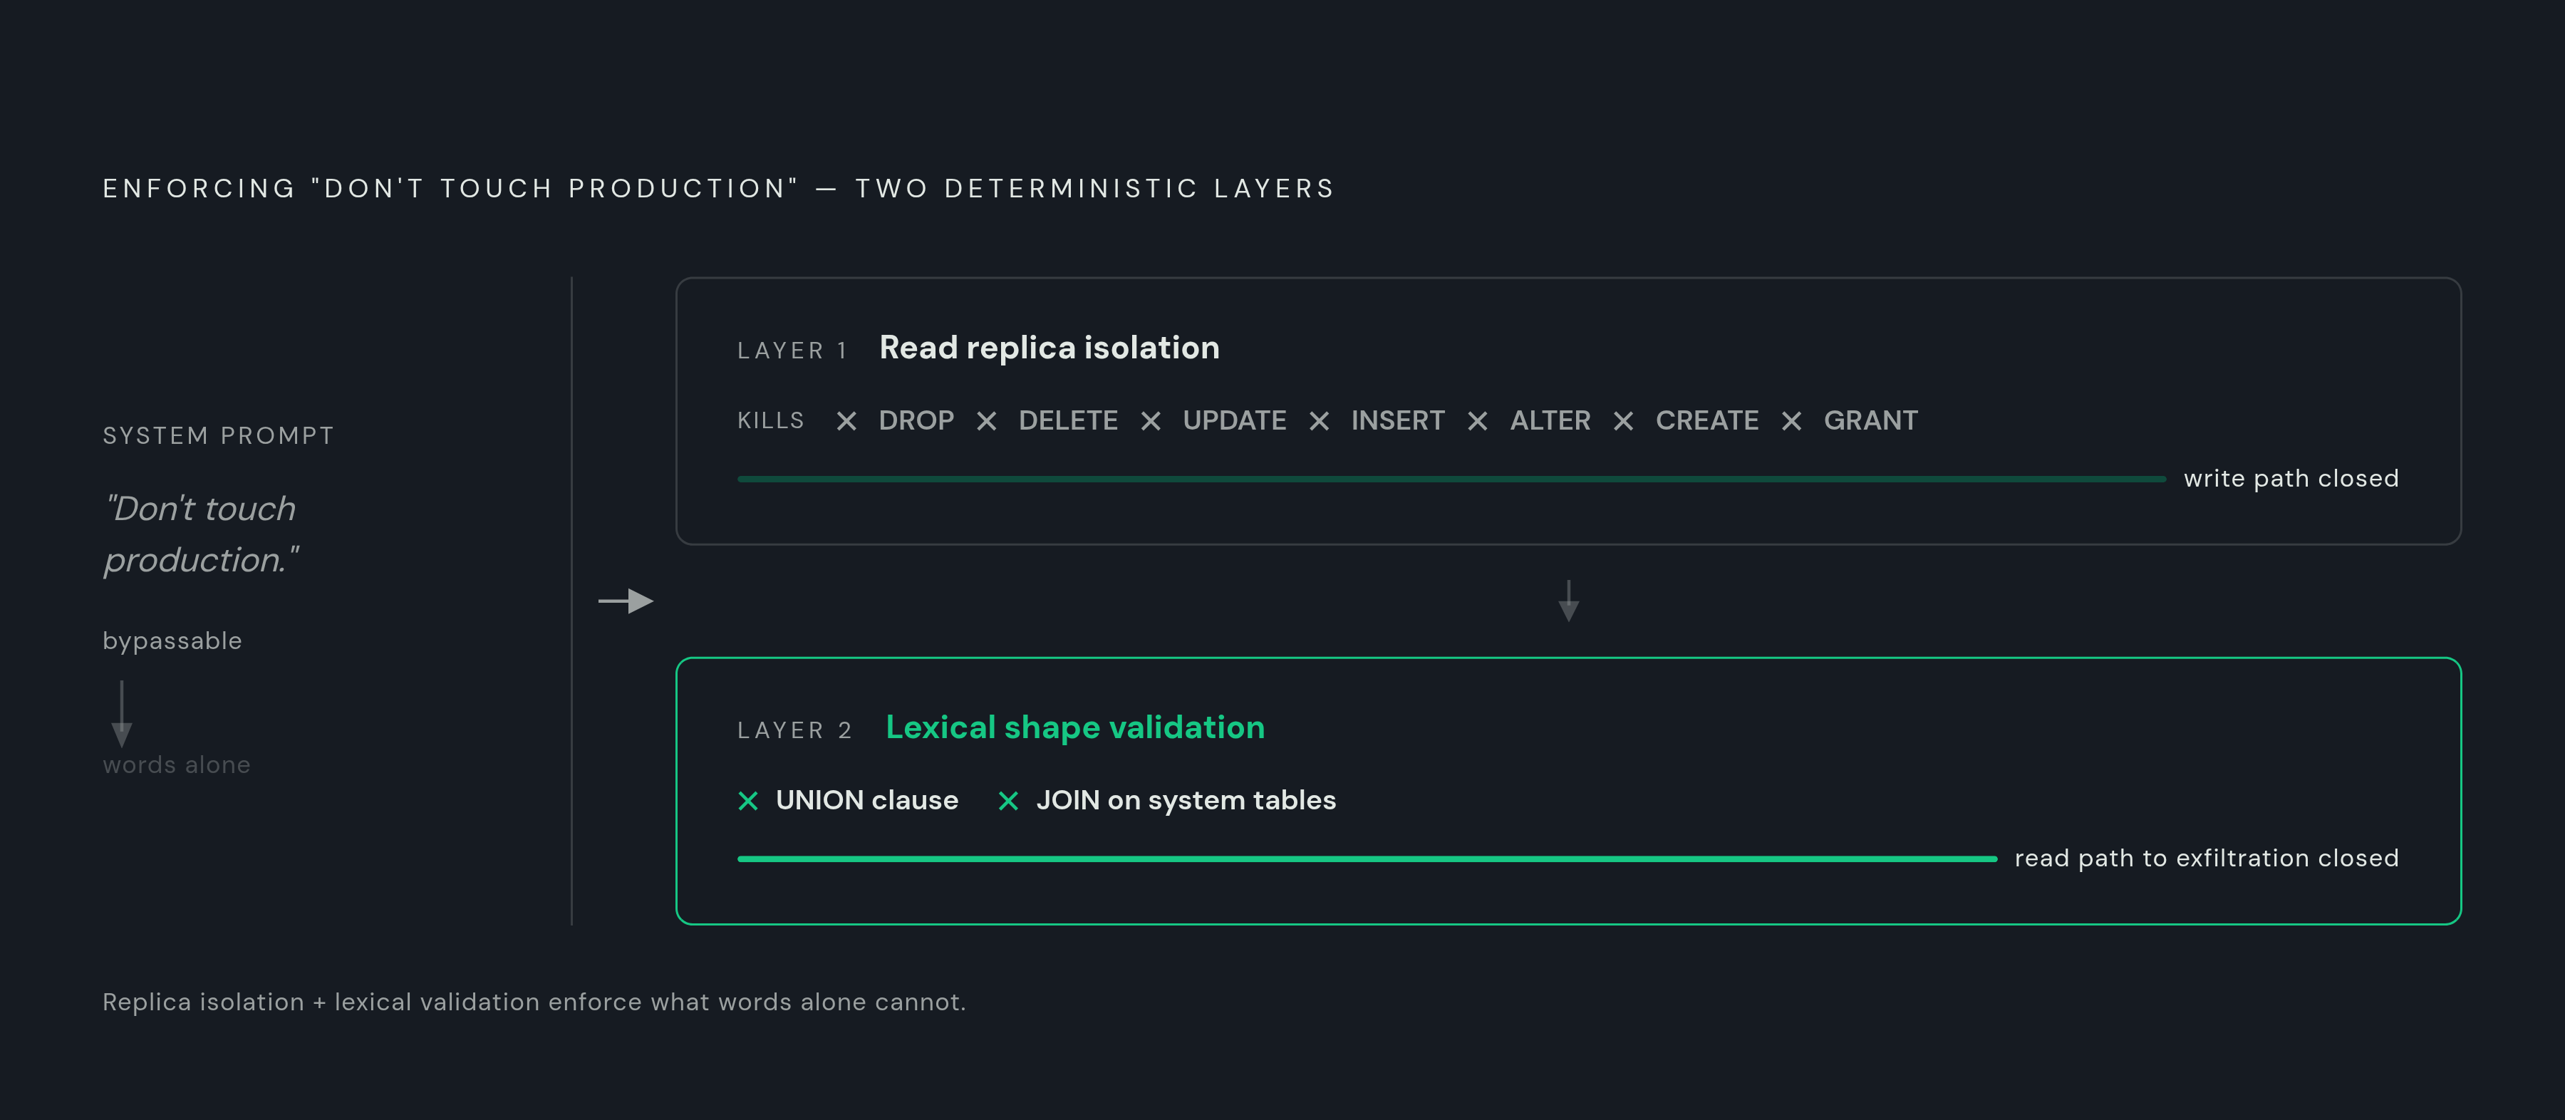This screenshot has height=1120, width=2565.
Task: Select the CREATE keyword
Action: (x=1708, y=420)
